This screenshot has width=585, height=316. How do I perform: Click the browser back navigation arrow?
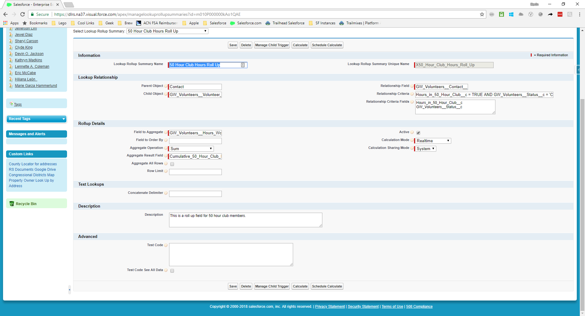pos(5,14)
